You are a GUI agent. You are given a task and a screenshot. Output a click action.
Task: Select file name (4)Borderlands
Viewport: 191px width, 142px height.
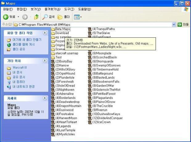coord(66,98)
